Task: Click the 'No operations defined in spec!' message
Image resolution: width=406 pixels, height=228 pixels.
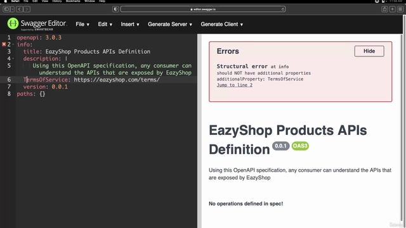Action: pos(246,204)
